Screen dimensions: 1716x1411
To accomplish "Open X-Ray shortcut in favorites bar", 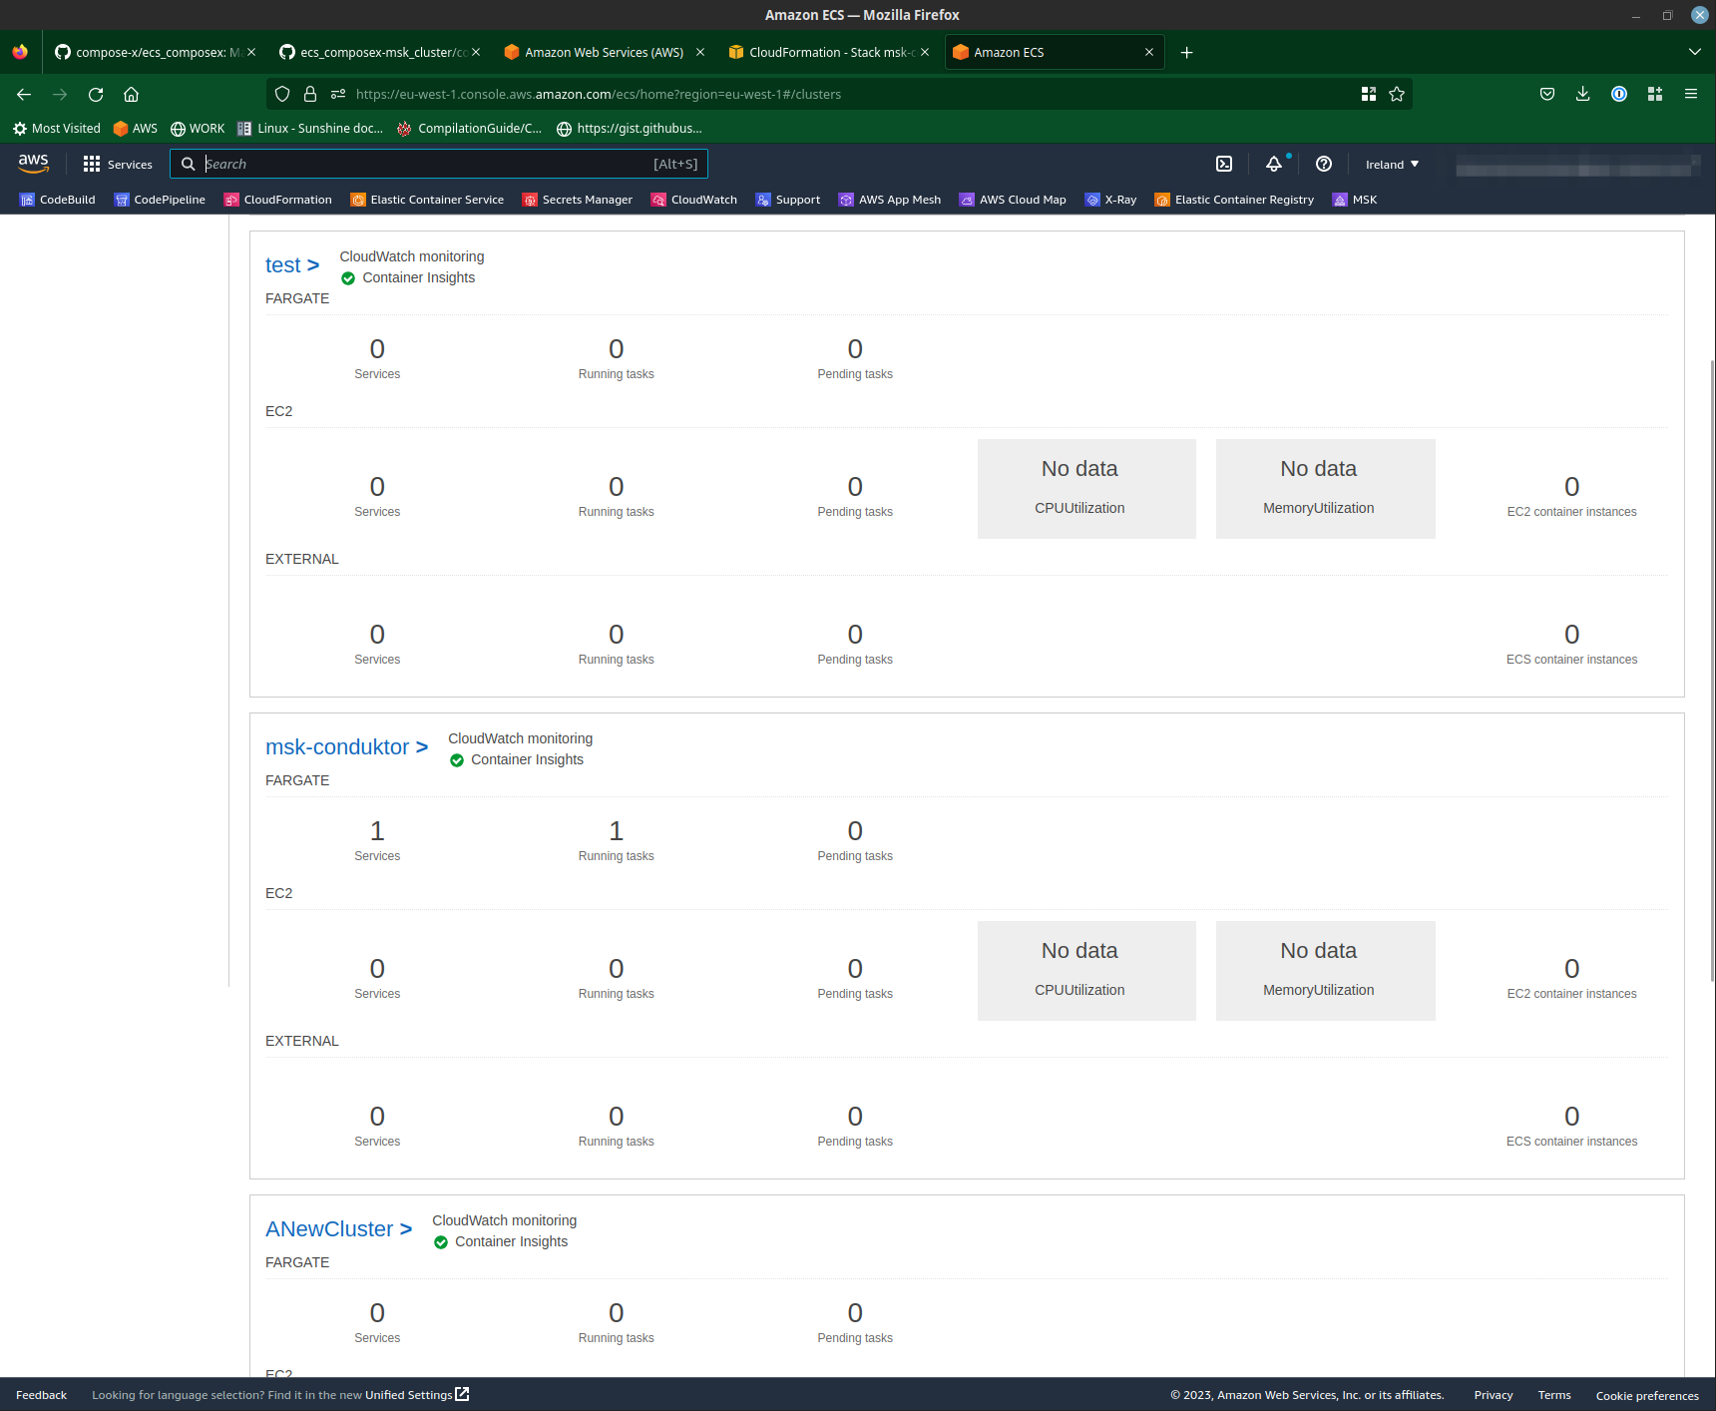I will pos(1110,200).
